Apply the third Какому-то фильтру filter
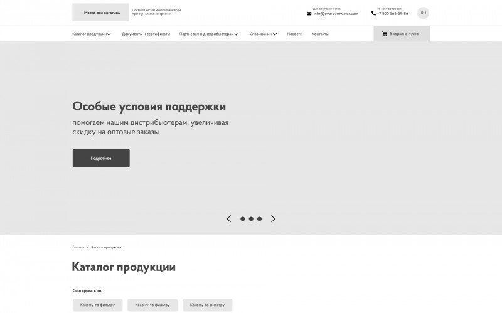The image size is (502, 313). click(207, 305)
